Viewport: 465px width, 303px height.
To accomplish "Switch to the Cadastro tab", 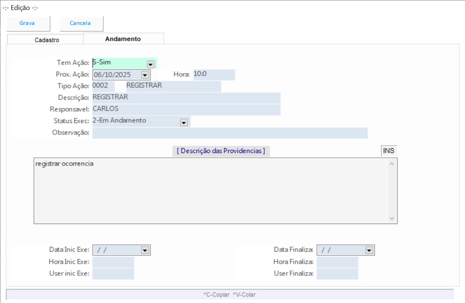I will coord(47,40).
